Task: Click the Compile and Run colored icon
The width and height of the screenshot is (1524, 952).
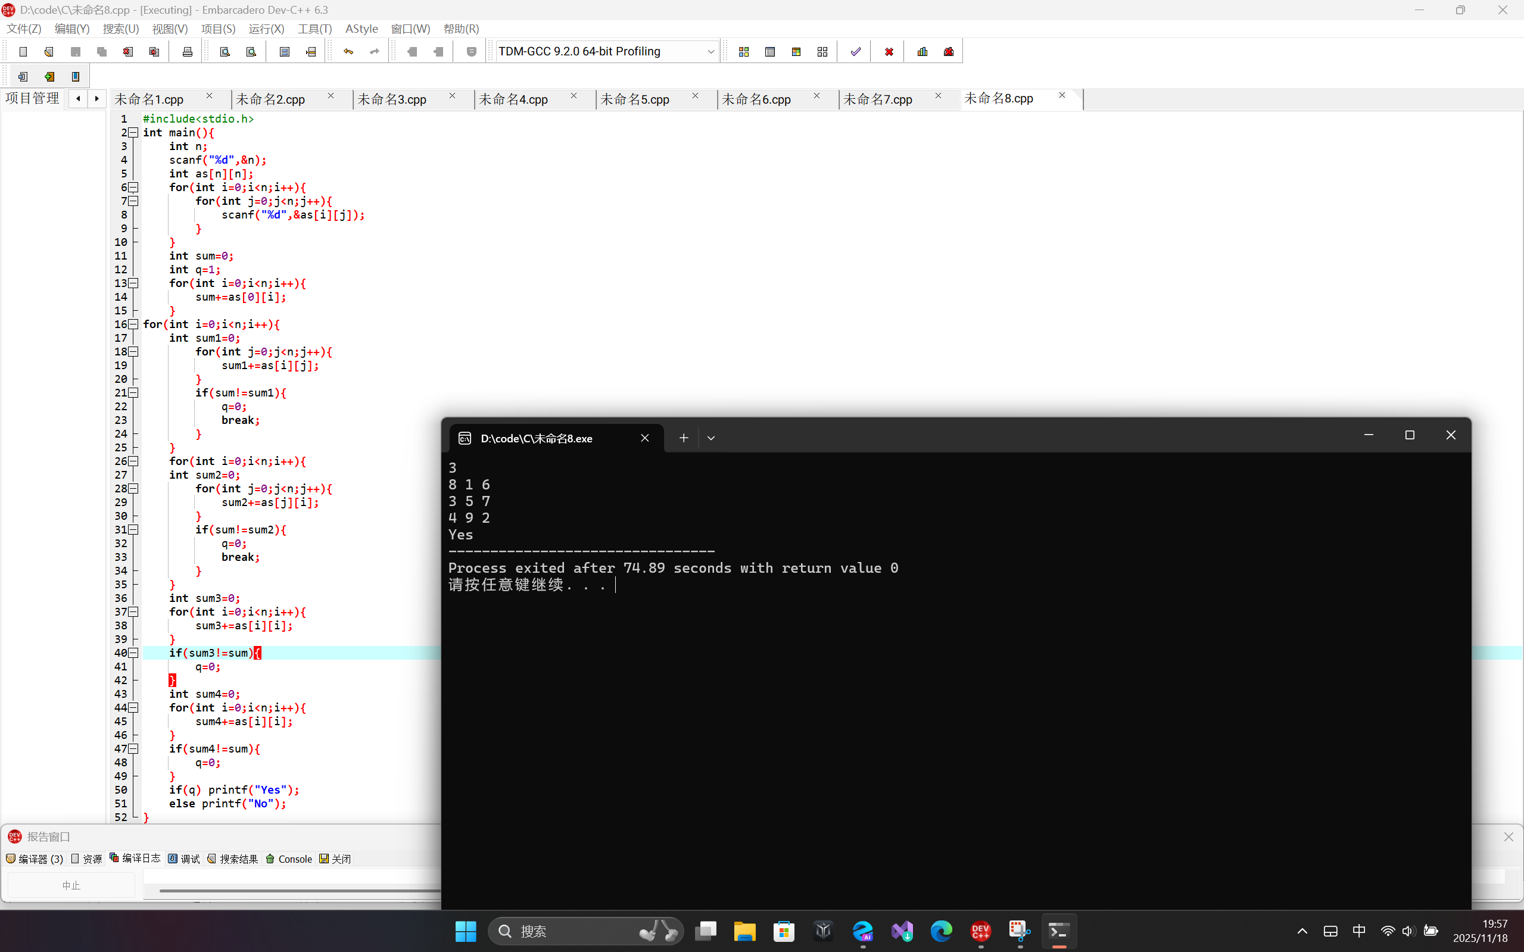Action: click(x=796, y=52)
